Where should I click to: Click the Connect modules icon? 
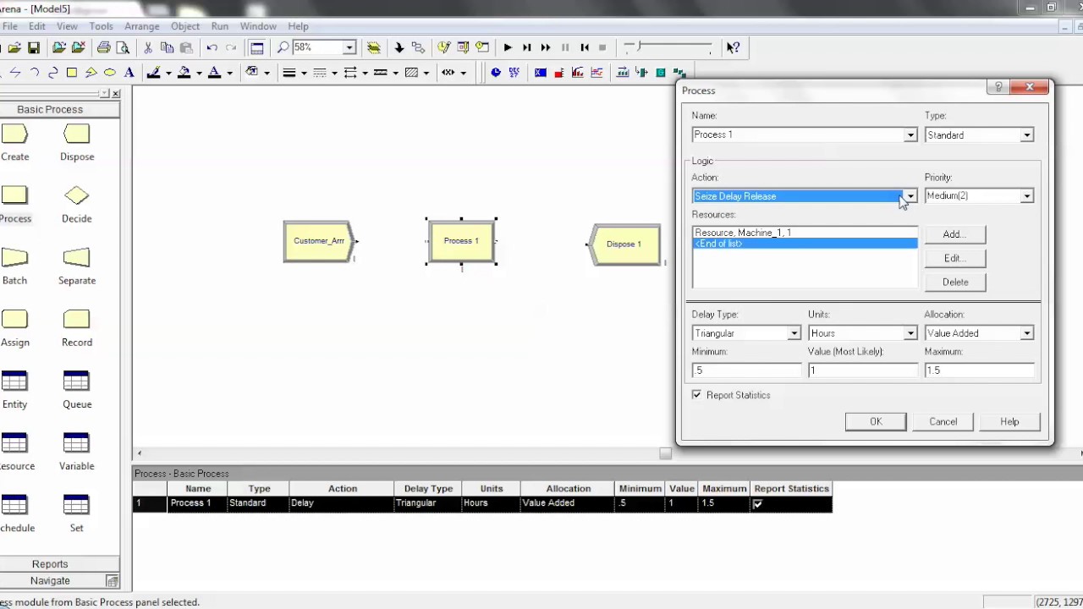(x=418, y=48)
